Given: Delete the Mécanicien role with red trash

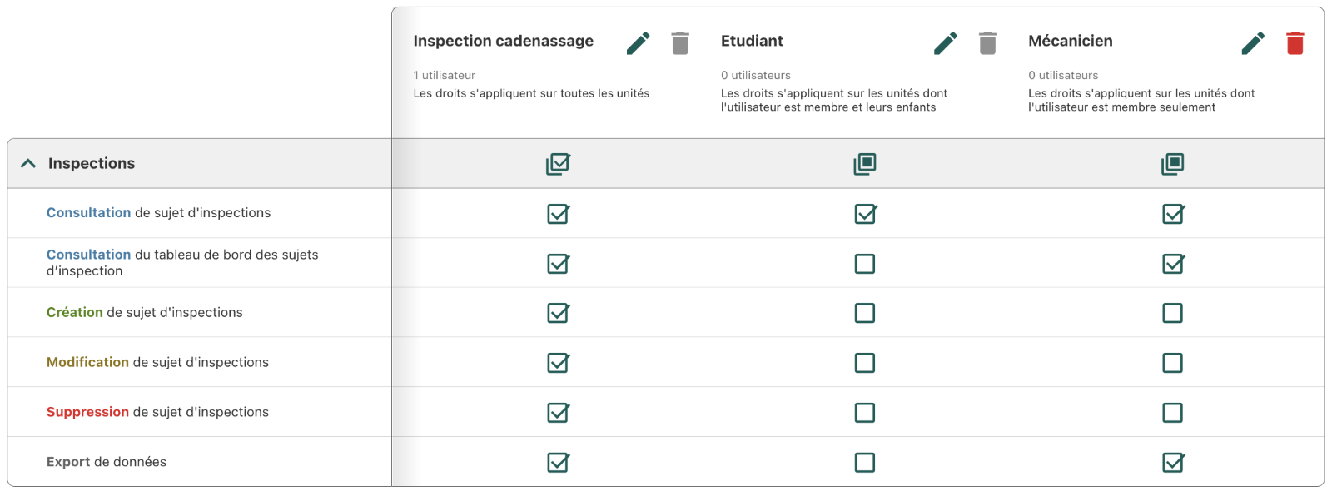Looking at the screenshot, I should (1295, 43).
